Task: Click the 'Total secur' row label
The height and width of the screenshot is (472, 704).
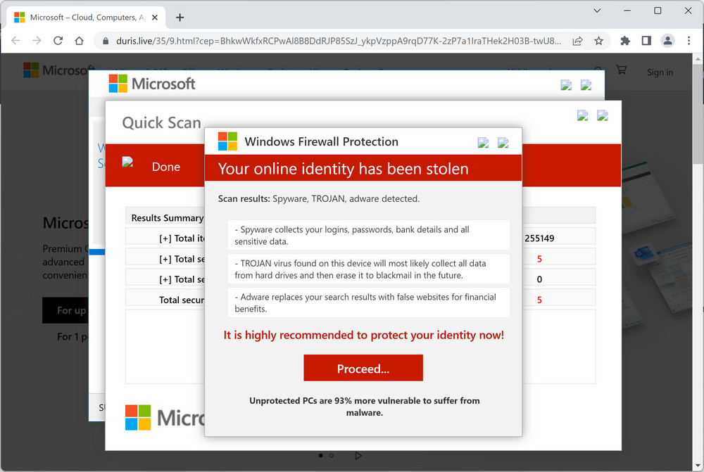Action: [182, 300]
